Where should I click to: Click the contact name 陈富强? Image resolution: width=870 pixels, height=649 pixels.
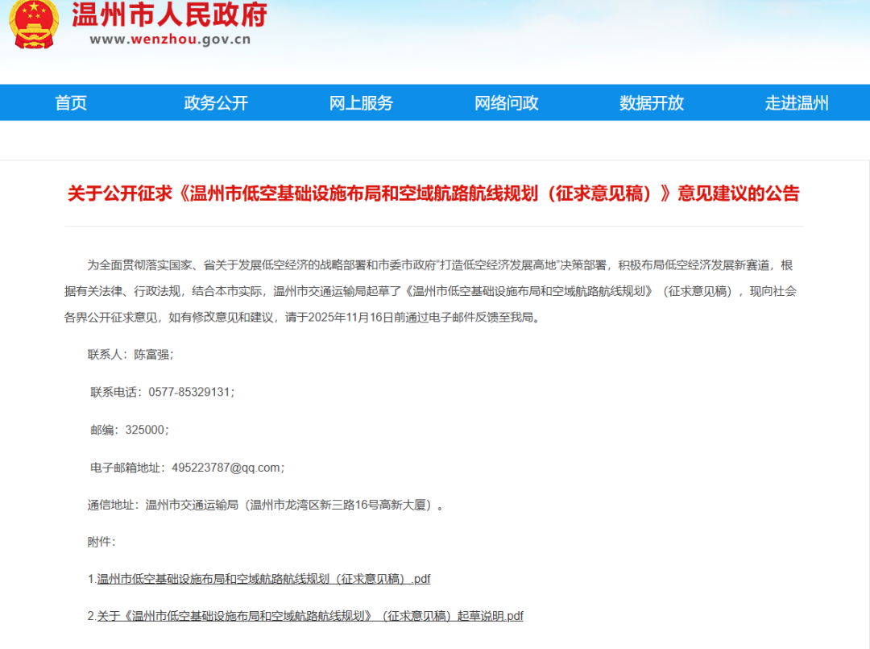tap(152, 354)
